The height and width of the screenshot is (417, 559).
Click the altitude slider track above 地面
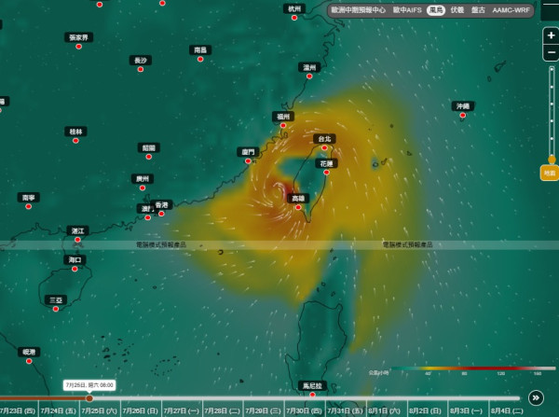552,111
